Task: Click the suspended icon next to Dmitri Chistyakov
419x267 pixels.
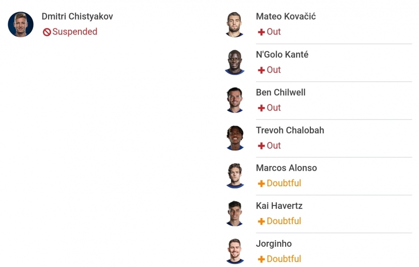Action: pos(47,32)
